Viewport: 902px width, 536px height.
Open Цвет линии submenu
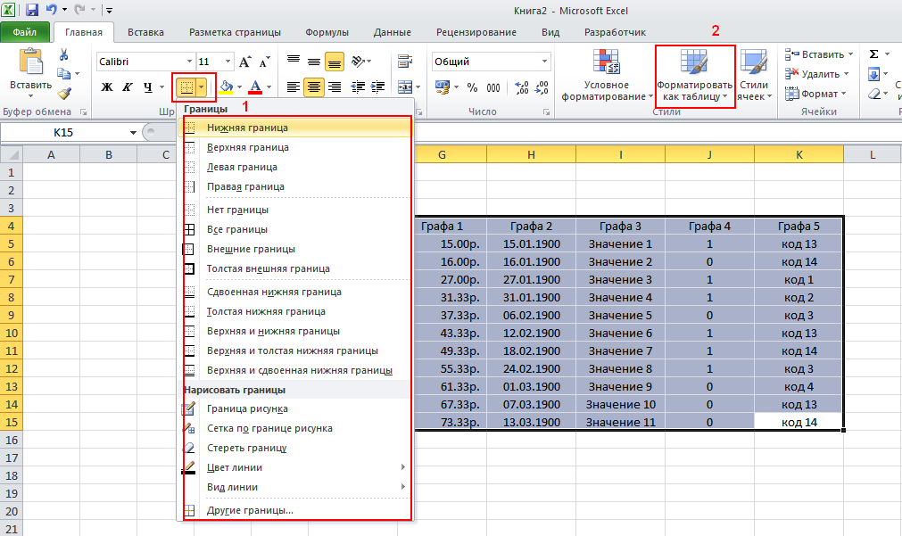pyautogui.click(x=297, y=467)
